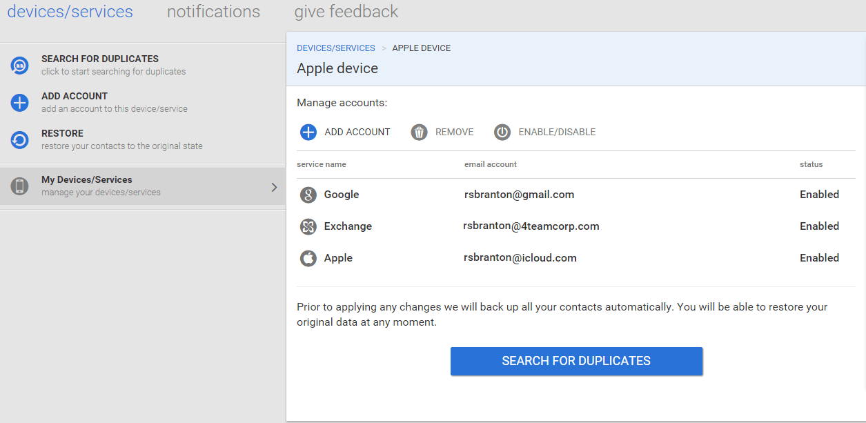The width and height of the screenshot is (866, 423).
Task: Click the Restore circular arrow icon
Action: tap(19, 140)
